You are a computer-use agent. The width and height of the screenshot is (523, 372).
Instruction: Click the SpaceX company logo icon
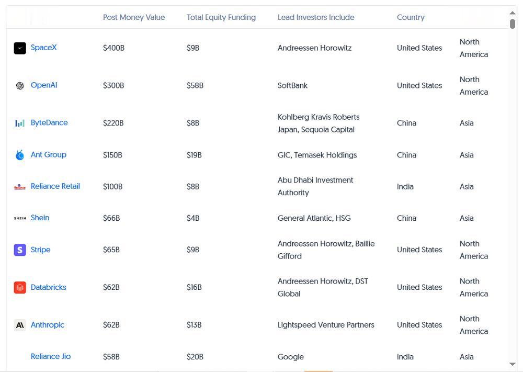[20, 48]
